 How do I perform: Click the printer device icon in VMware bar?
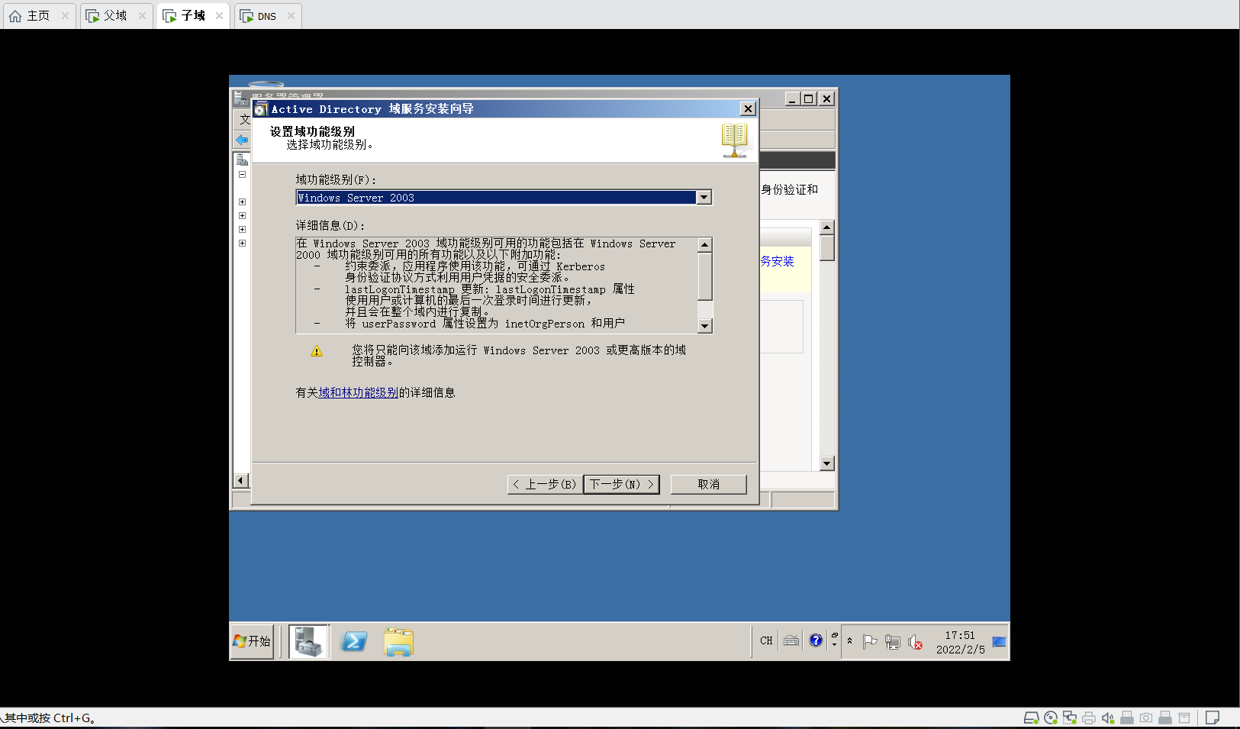pos(1089,718)
